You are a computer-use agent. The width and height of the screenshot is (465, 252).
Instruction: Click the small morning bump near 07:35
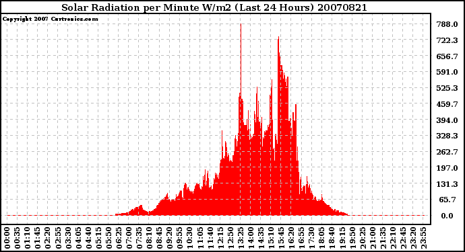click(x=138, y=210)
